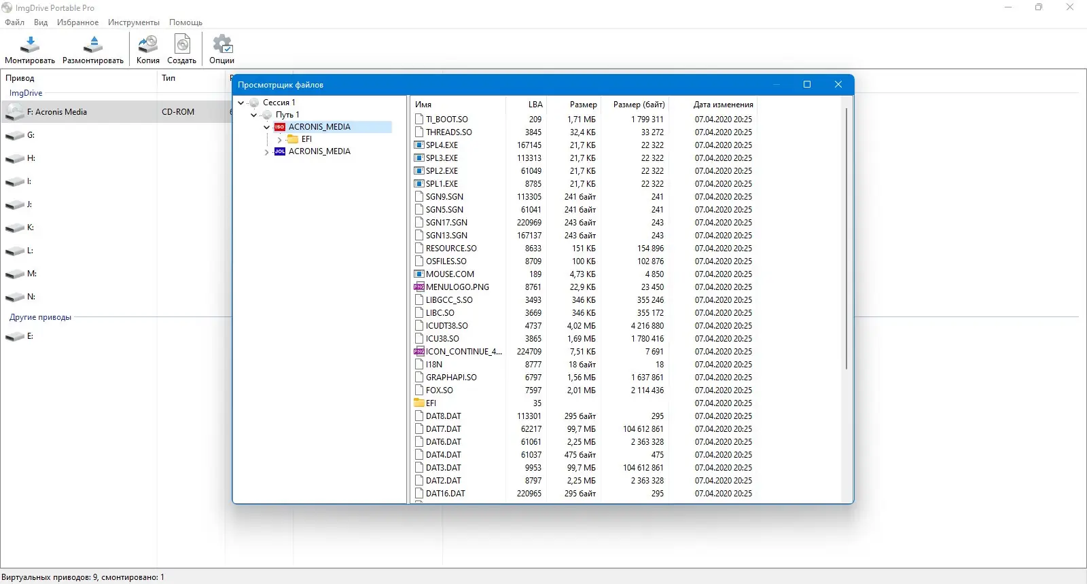Sort by Размер (байт) column header

tap(635, 105)
